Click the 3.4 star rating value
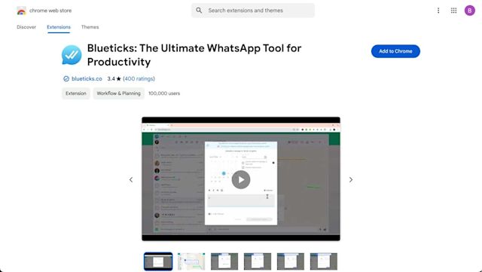This screenshot has height=272, width=482. coord(114,79)
